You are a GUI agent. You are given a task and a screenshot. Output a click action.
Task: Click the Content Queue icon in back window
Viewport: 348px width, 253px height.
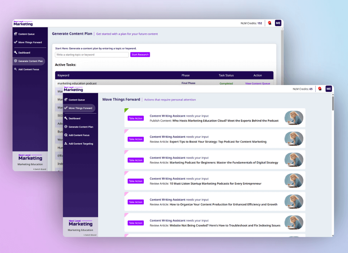(x=15, y=34)
